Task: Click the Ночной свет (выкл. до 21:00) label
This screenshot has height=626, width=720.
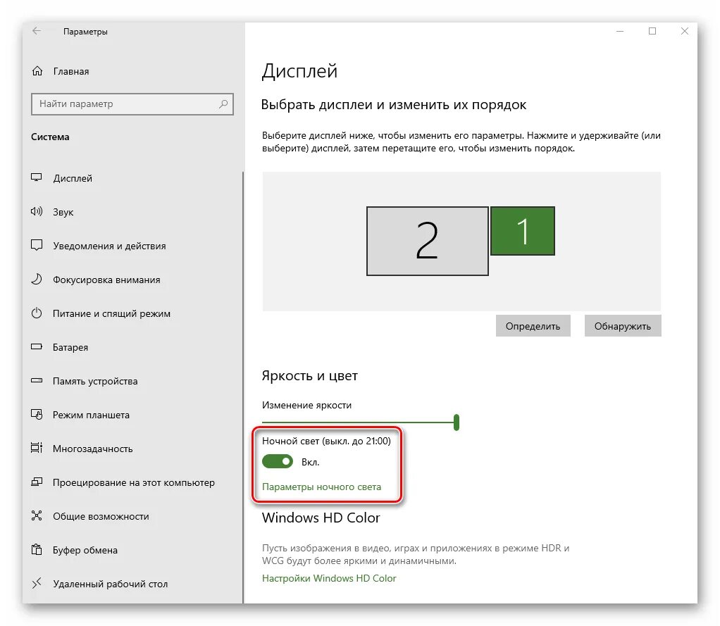Action: coord(326,441)
